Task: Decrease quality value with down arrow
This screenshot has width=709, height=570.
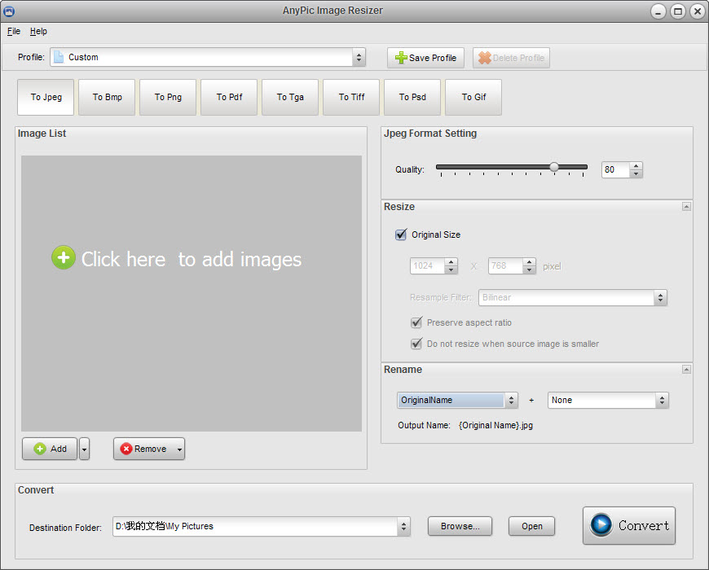Action: point(636,174)
